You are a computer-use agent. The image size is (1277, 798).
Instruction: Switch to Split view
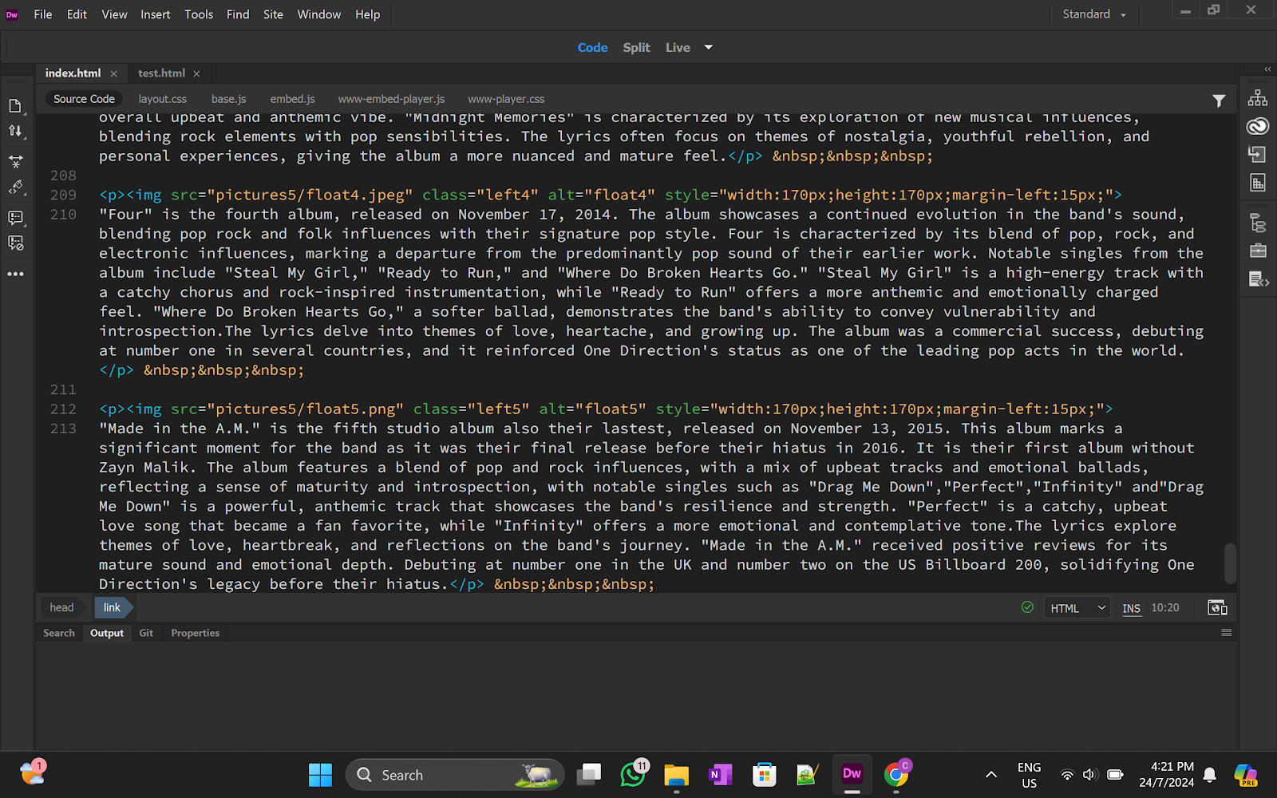[x=636, y=48]
